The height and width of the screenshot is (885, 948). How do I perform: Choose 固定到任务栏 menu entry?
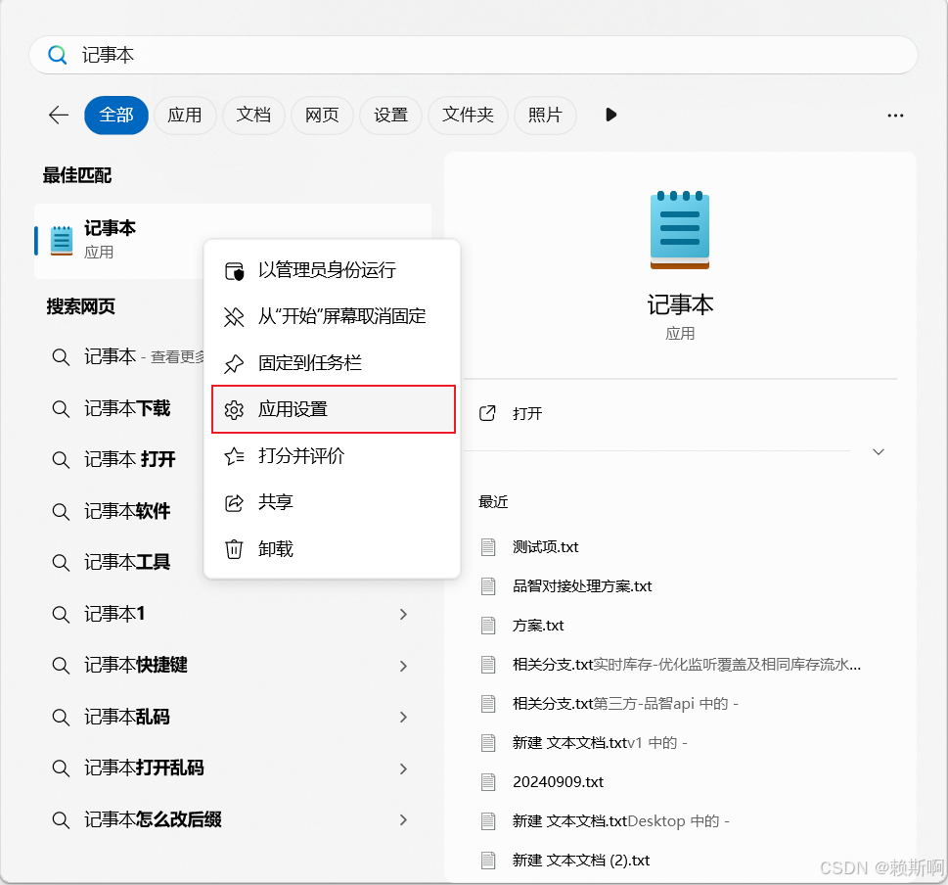point(333,363)
